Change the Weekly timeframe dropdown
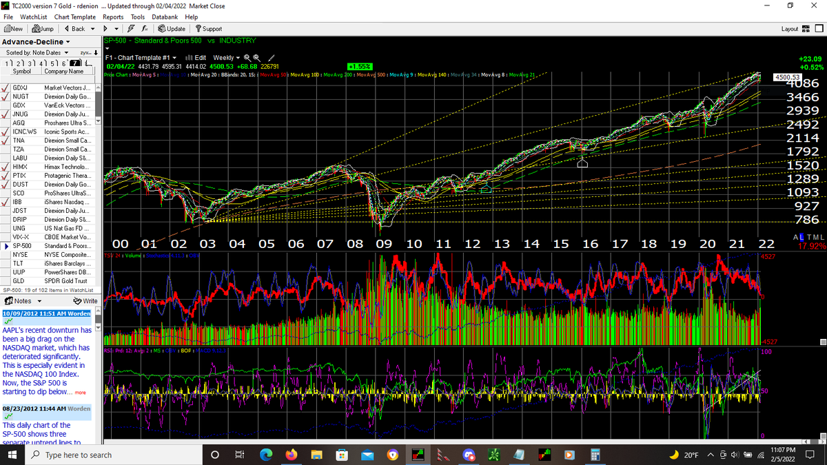 pyautogui.click(x=227, y=57)
